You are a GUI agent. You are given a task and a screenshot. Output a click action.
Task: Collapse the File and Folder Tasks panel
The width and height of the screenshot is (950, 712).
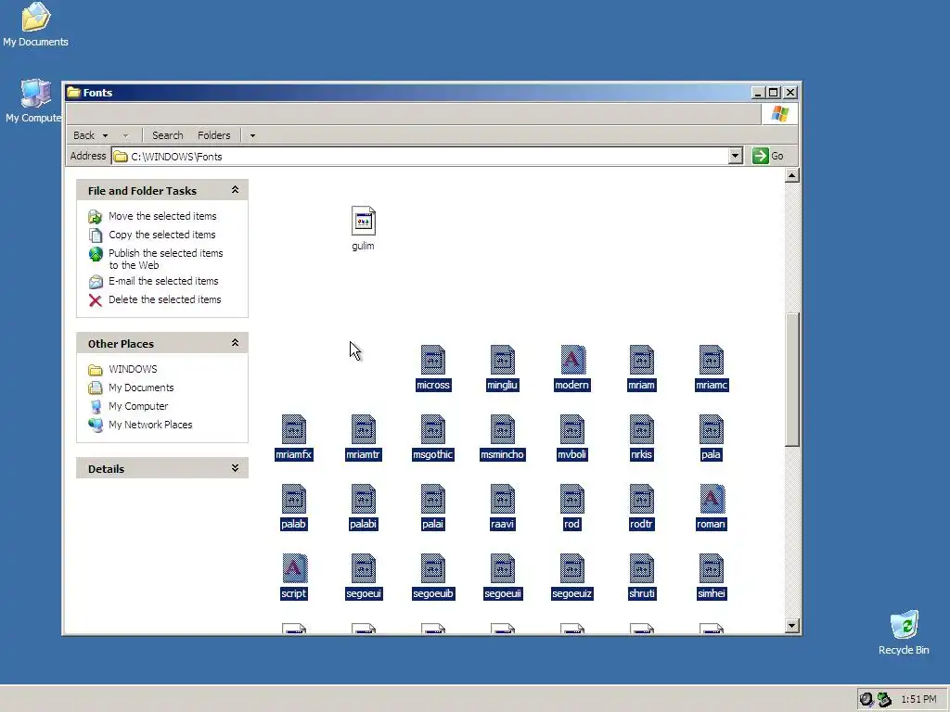(x=235, y=190)
